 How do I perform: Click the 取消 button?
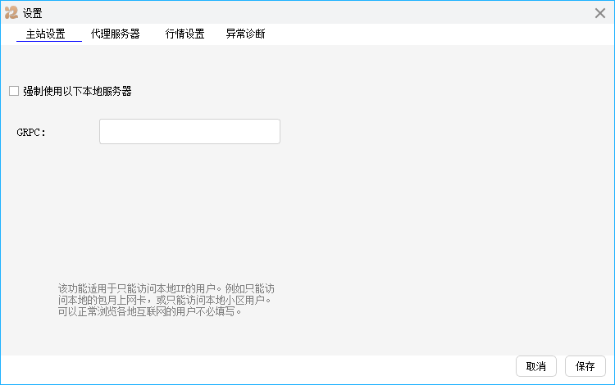[x=536, y=367]
